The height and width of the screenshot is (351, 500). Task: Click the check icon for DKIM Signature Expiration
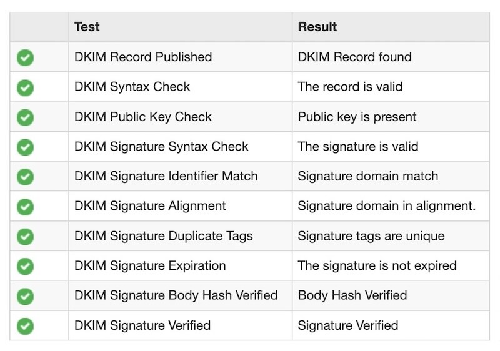click(x=25, y=266)
